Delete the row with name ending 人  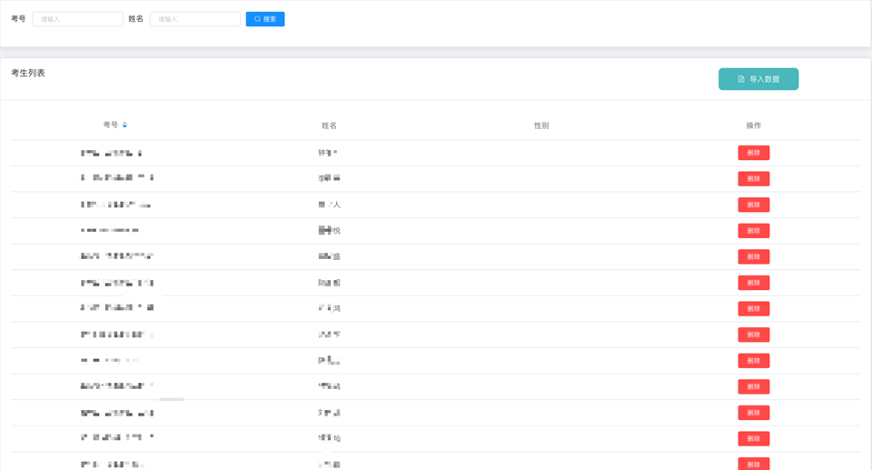(x=753, y=205)
